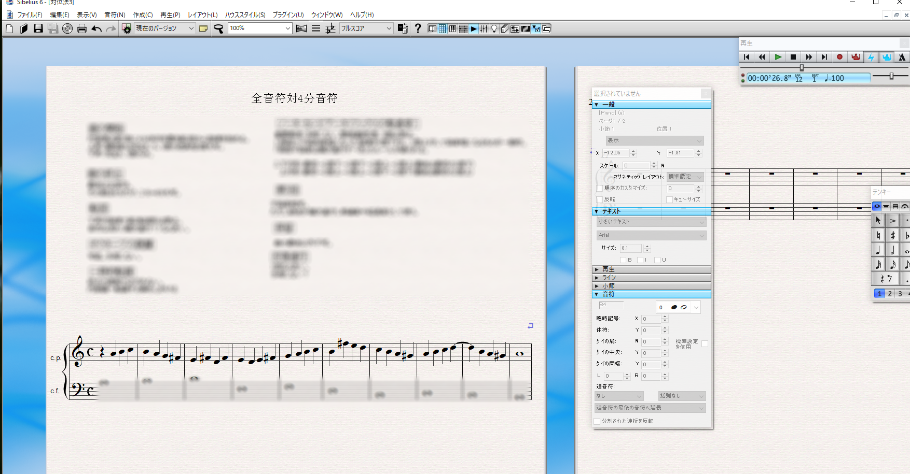910x474 pixels.
Task: Click the Open file icon in toolbar
Action: 23,28
